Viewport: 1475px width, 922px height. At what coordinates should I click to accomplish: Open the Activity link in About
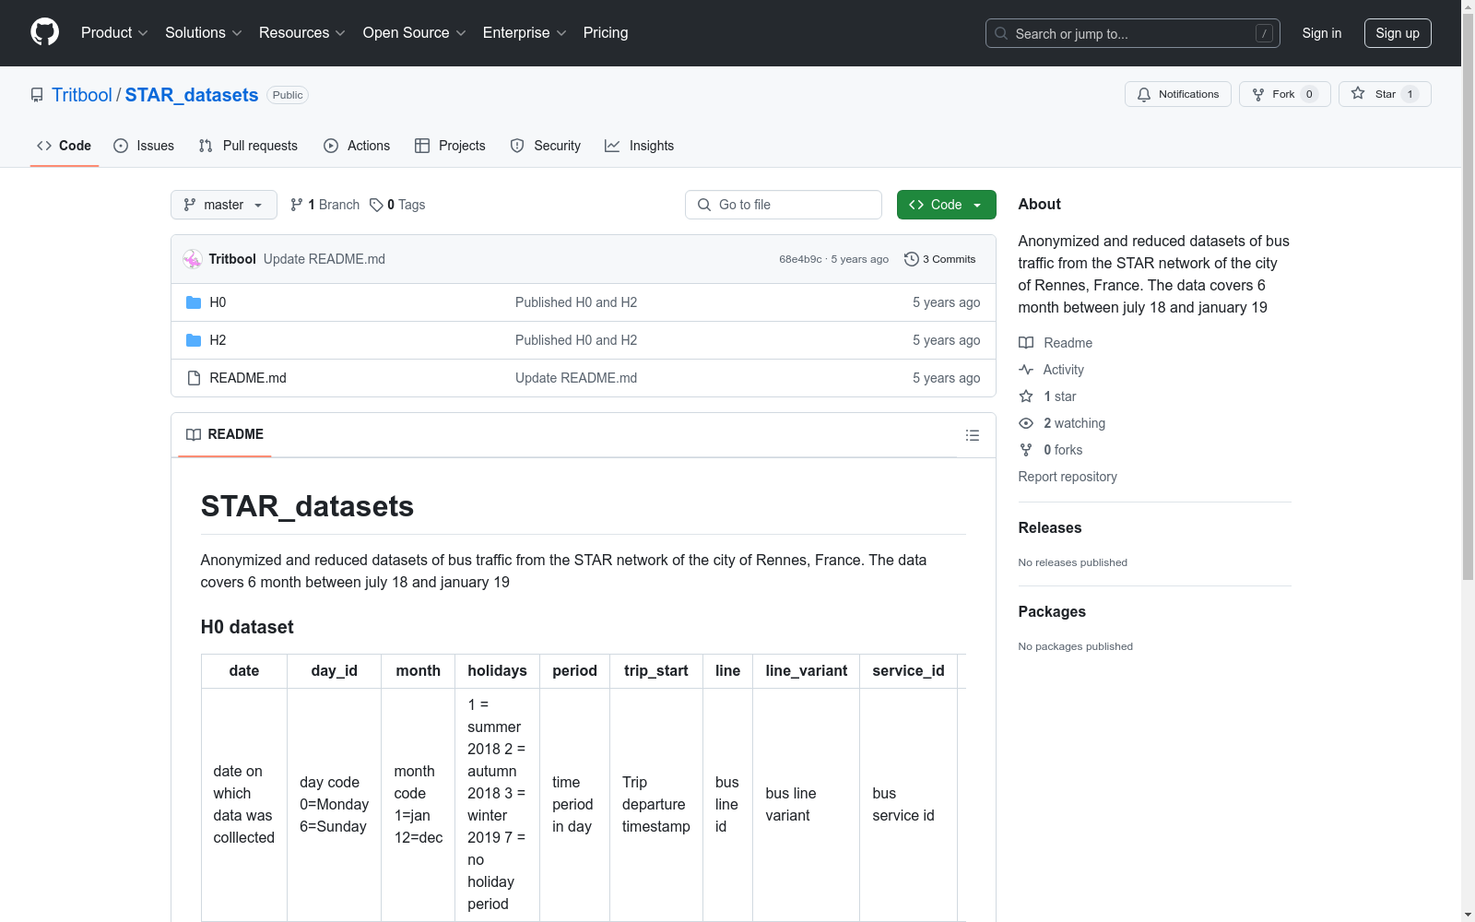tap(1051, 370)
